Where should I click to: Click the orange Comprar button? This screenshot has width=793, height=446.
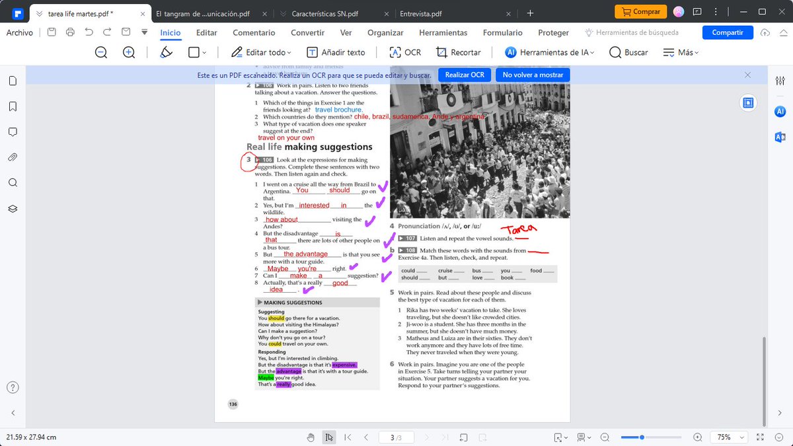point(640,11)
